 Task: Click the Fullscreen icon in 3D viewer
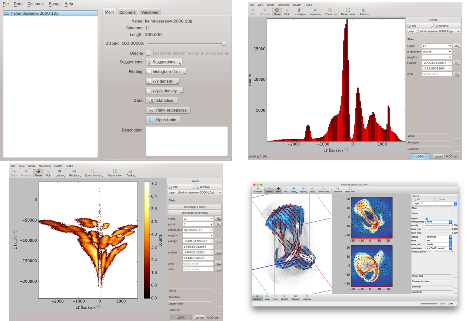[257, 189]
